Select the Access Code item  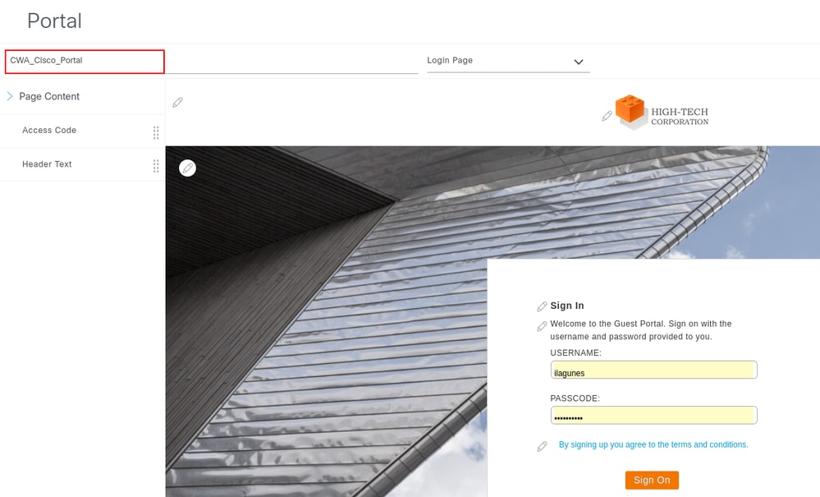click(49, 131)
